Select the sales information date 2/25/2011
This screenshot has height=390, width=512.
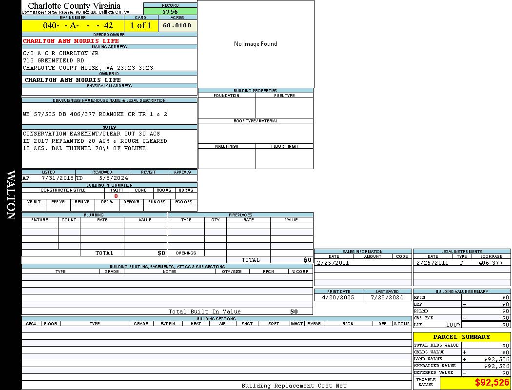tap(333, 263)
